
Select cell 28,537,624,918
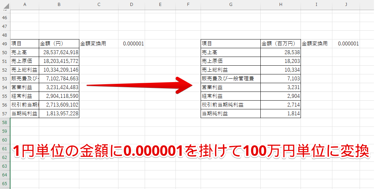coord(59,52)
